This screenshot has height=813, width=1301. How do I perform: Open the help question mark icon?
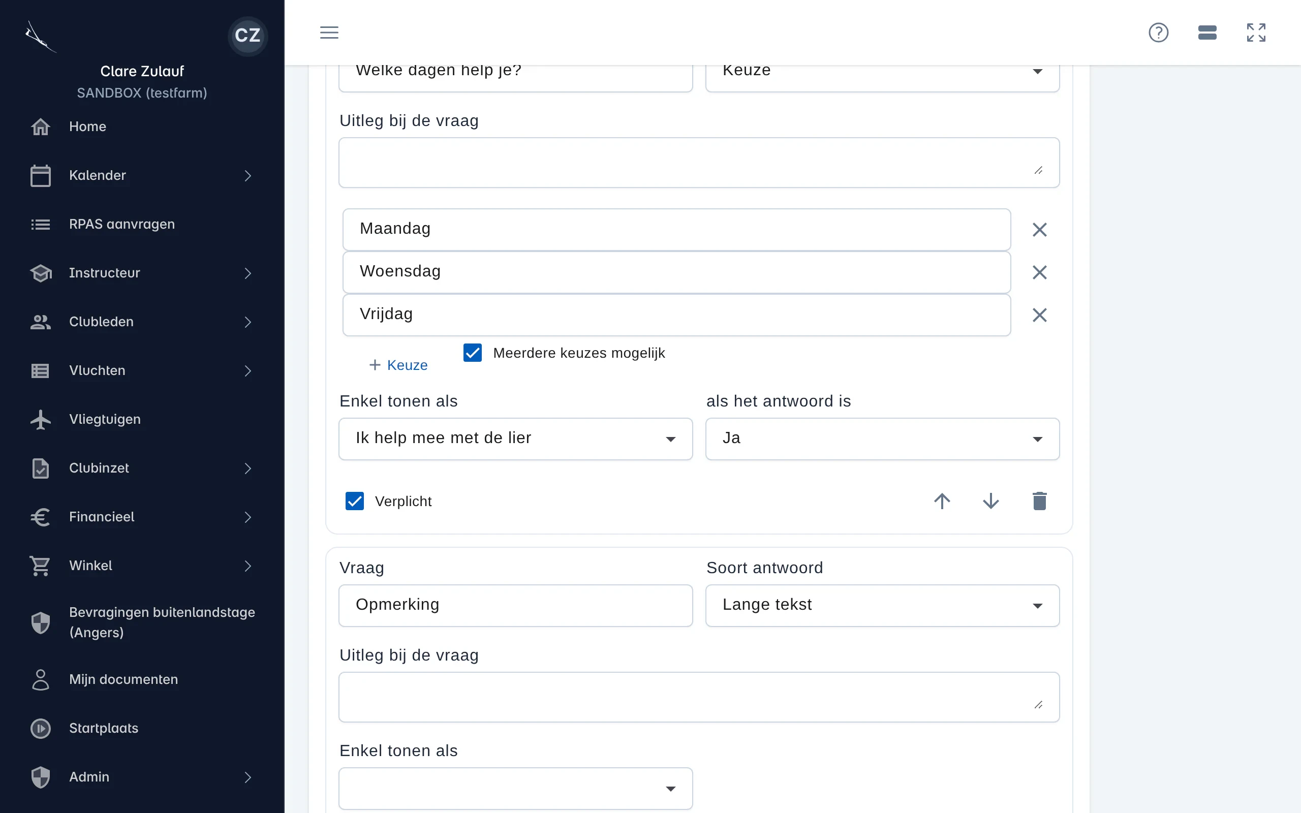pyautogui.click(x=1158, y=32)
